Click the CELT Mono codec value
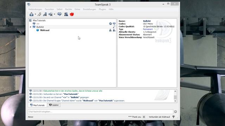 [x=148, y=24]
